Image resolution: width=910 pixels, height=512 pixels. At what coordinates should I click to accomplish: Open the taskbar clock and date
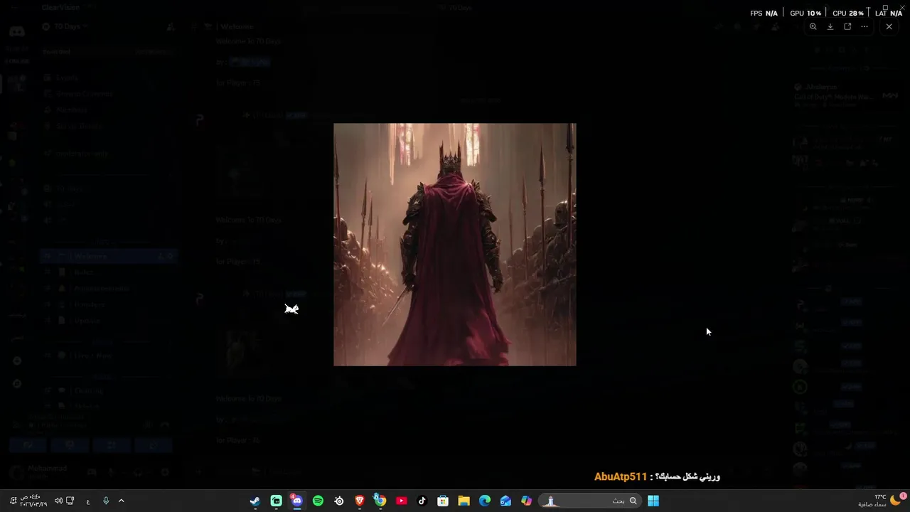tap(33, 501)
